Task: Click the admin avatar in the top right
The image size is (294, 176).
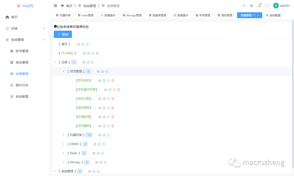Action: pyautogui.click(x=276, y=5)
